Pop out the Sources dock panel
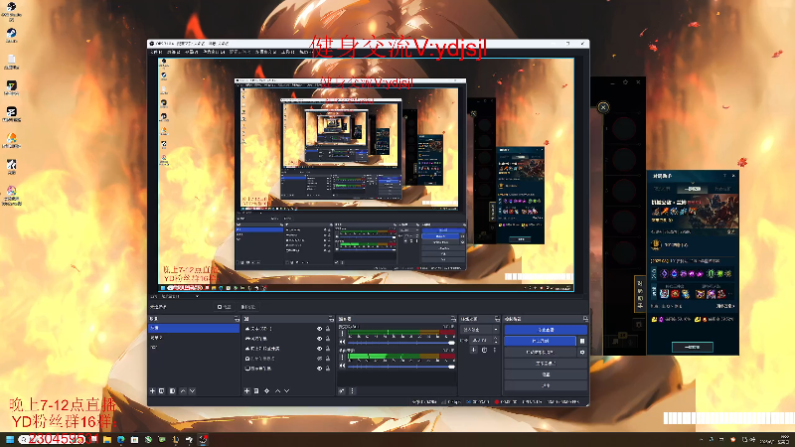795x447 pixels. click(331, 319)
